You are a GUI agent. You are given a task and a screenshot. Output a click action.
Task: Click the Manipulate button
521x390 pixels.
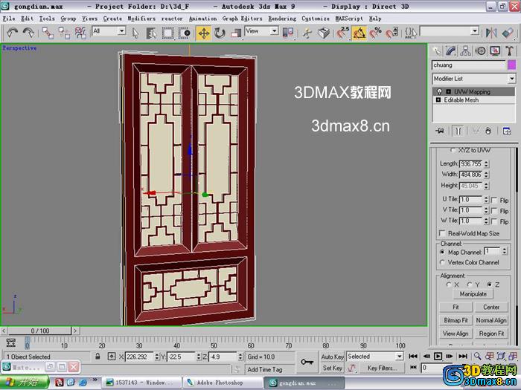473,294
